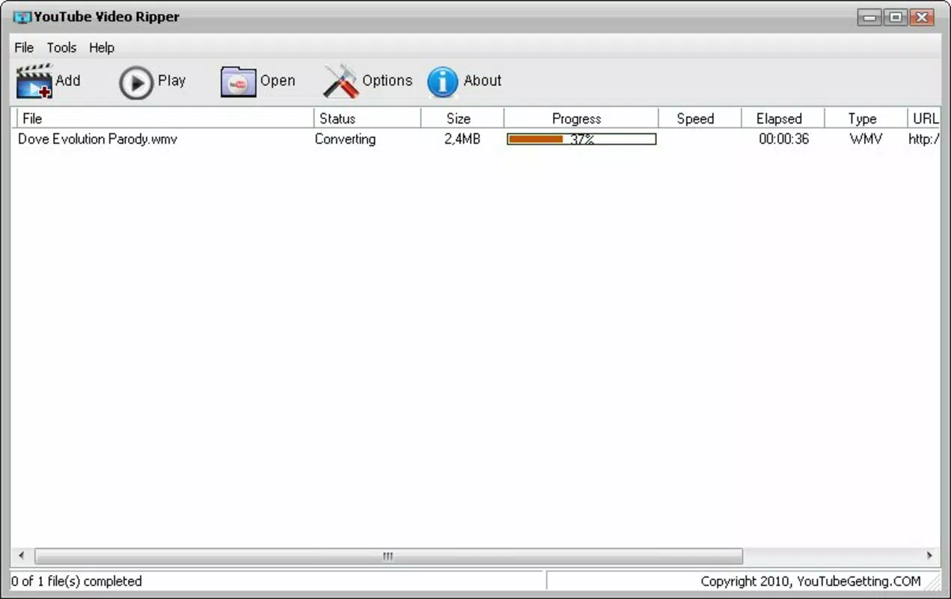
Task: Minimize the YouTube Video Ripper window
Action: pos(870,17)
